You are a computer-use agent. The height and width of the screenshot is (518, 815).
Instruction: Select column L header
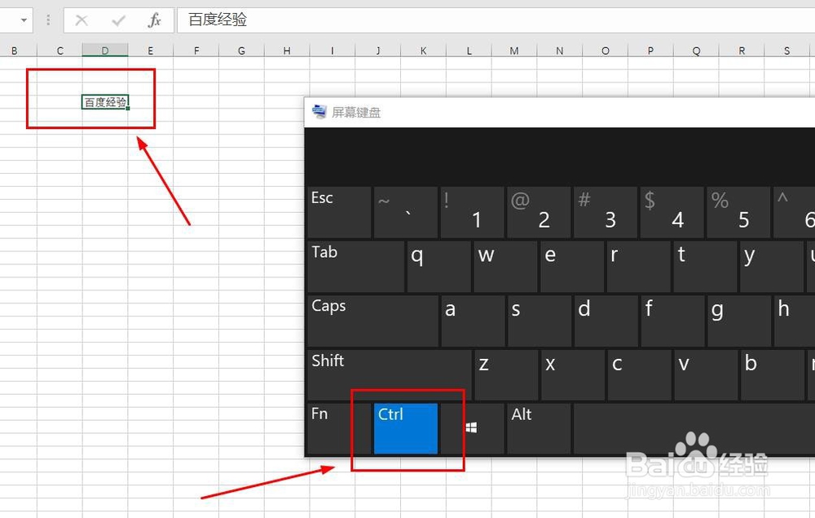pyautogui.click(x=469, y=51)
